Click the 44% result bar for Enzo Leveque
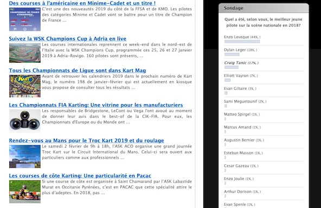This screenshot has height=208, width=321. (242, 42)
